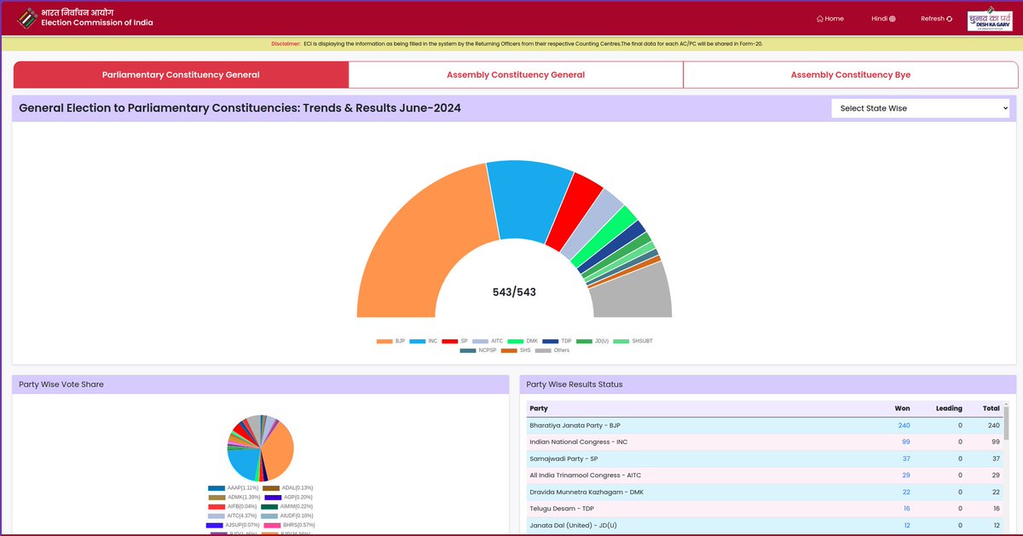This screenshot has height=536, width=1023.
Task: Open Samajwadi Party won count 37
Action: [x=906, y=458]
